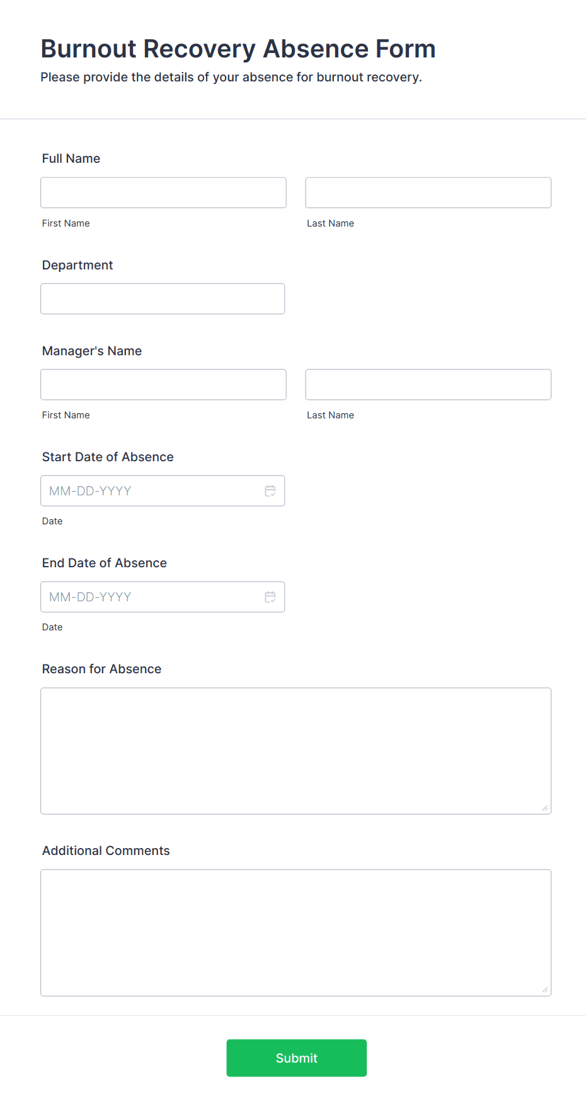The width and height of the screenshot is (586, 1108).
Task: Click into the Department text box
Action: coord(163,298)
